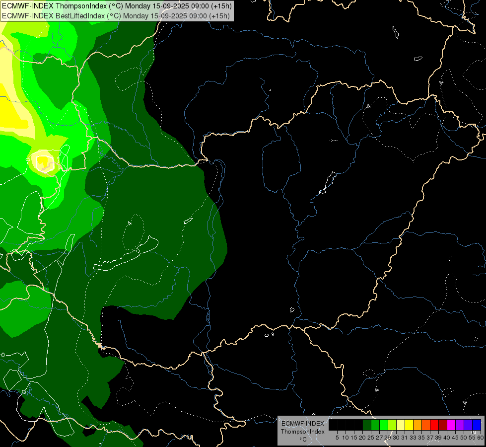Select the dark red 39–40 legend swatch
The width and height of the screenshot is (486, 447).
click(x=443, y=425)
